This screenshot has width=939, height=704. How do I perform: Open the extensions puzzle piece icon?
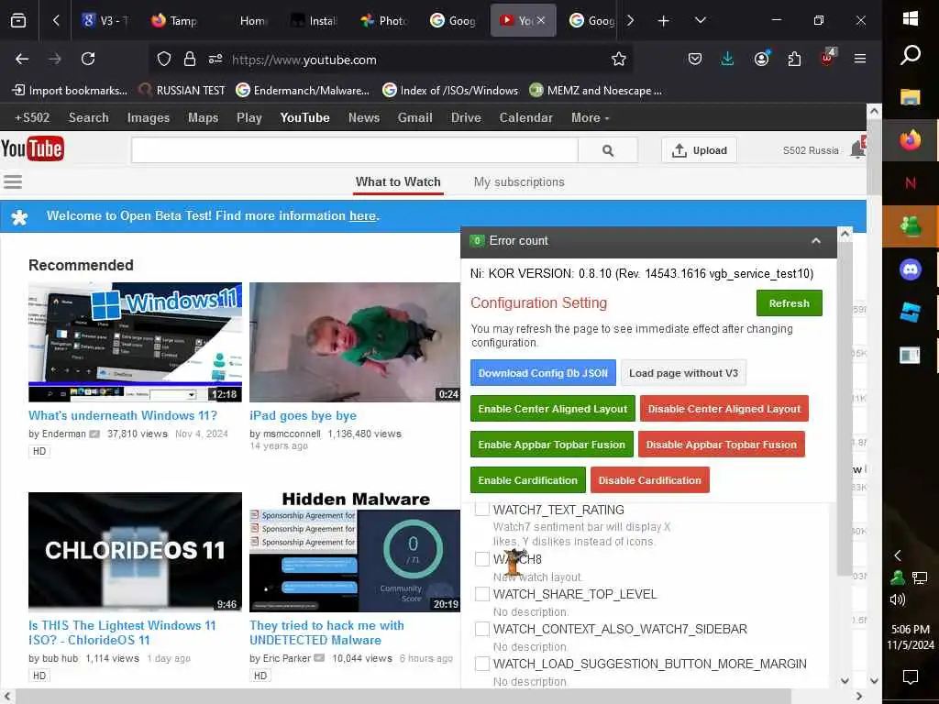pos(794,59)
